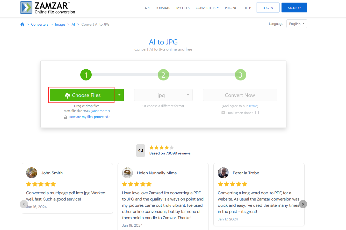Show previous review with left arrow
Screen dimensions: 346x230
(24, 204)
